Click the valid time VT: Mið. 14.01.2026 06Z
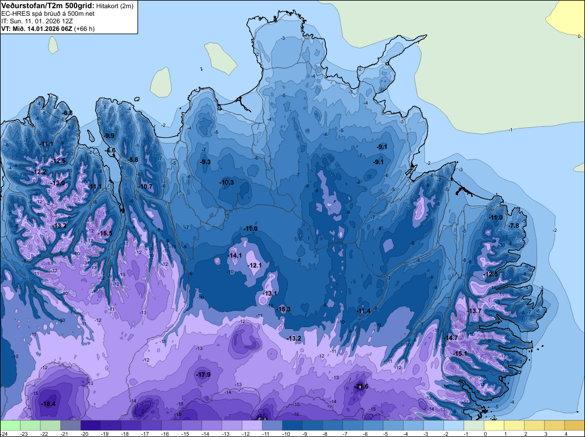This screenshot has width=585, height=437. pyautogui.click(x=36, y=29)
